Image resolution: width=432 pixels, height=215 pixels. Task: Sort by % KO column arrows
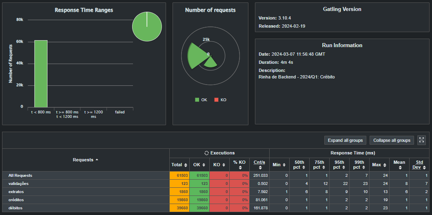(240, 167)
